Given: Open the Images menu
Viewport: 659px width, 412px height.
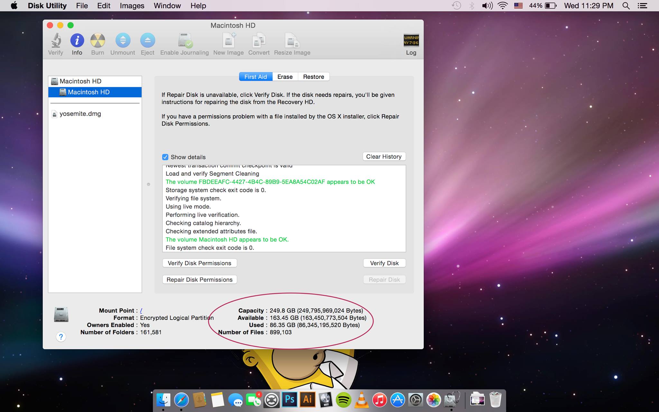Looking at the screenshot, I should point(132,6).
